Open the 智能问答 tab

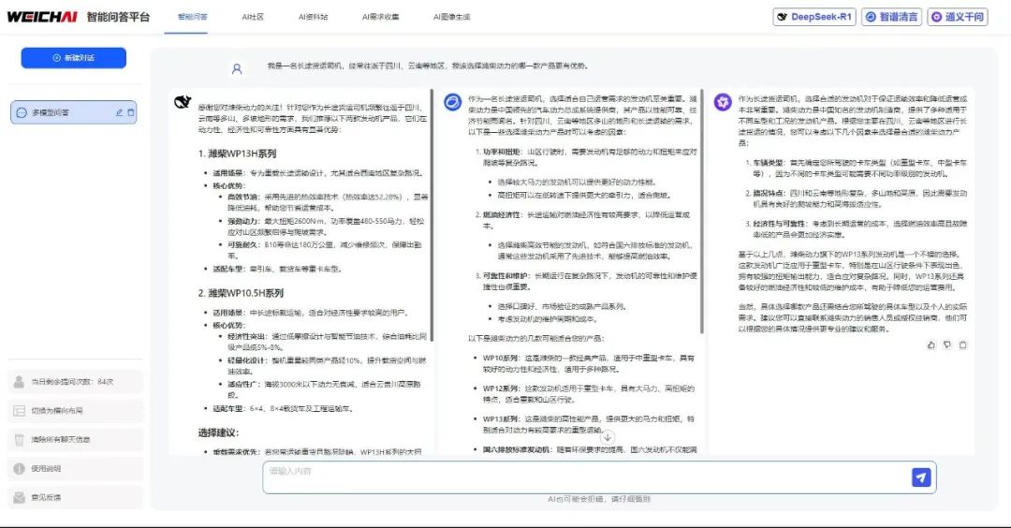click(192, 17)
